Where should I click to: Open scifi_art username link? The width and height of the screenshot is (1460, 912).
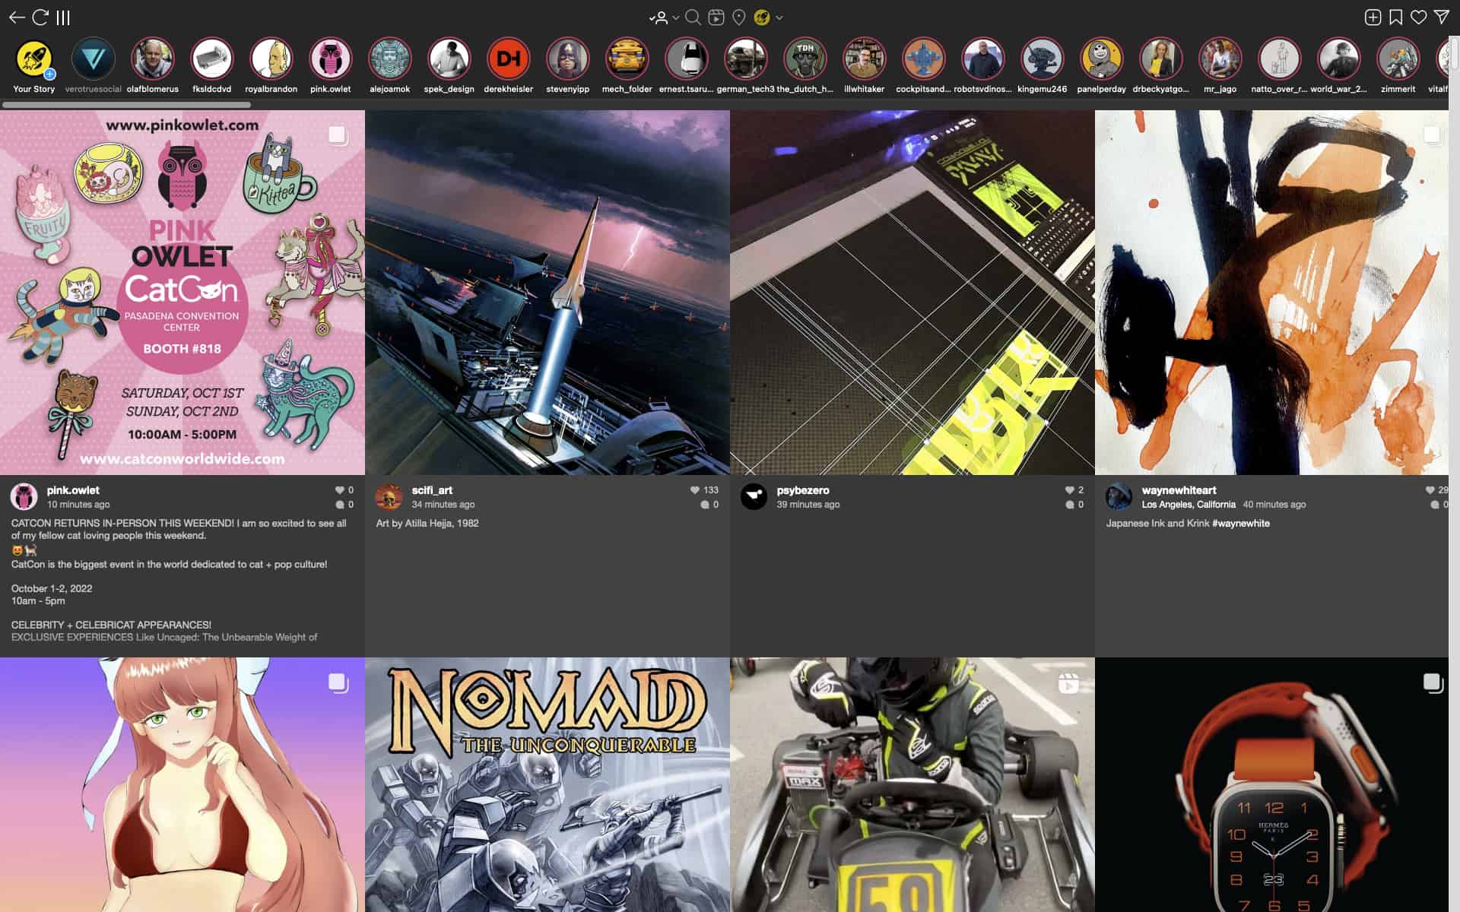pos(432,490)
